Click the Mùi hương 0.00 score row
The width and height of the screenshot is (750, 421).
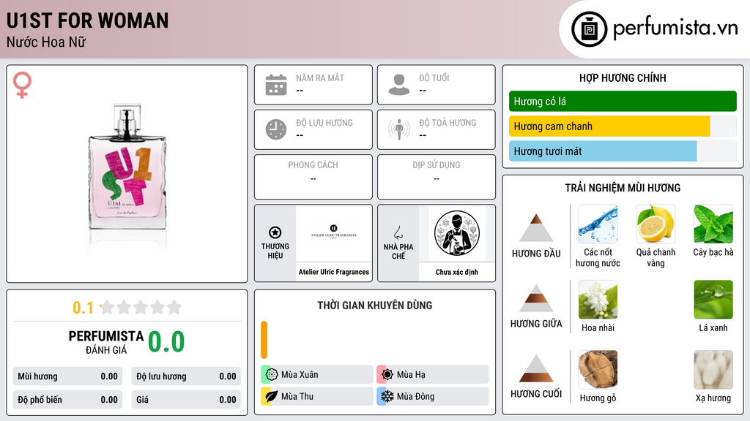pyautogui.click(x=67, y=376)
